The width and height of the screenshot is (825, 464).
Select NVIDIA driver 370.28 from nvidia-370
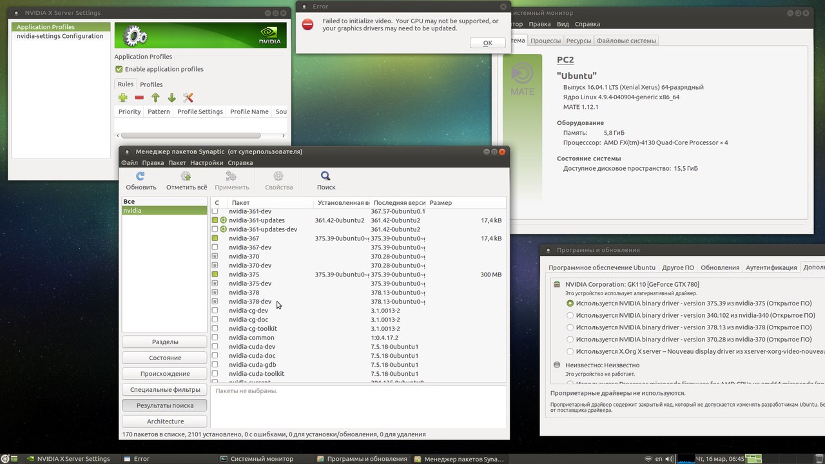pos(570,339)
